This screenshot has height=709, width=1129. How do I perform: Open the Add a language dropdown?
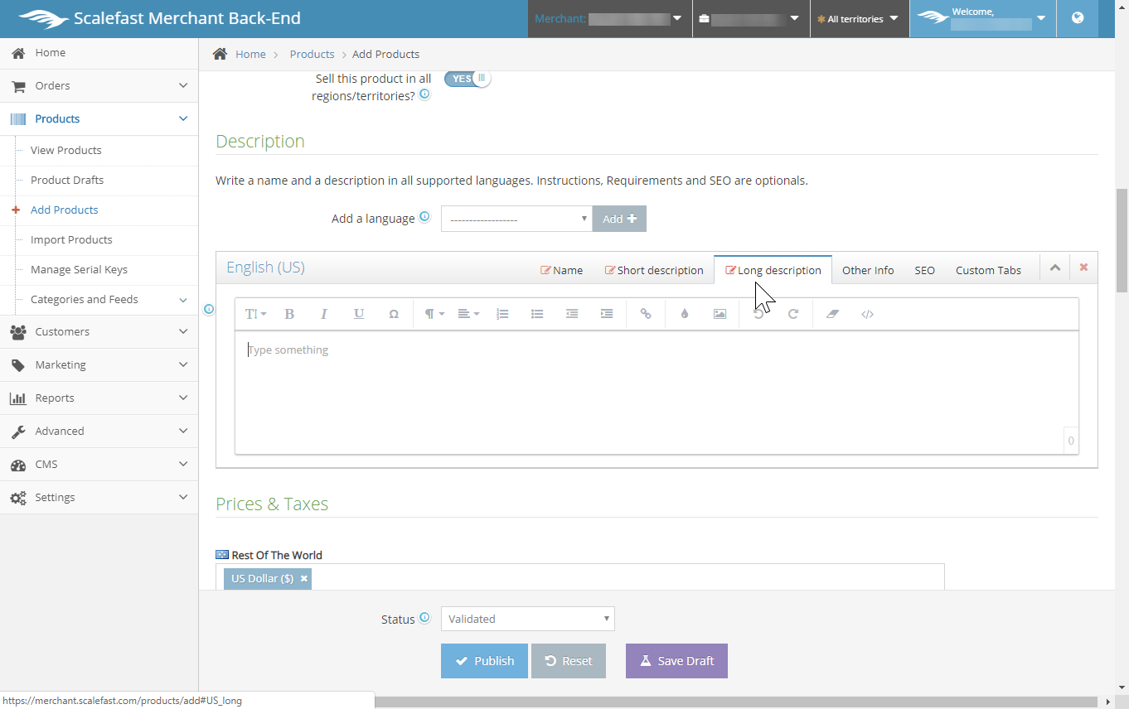coord(516,219)
